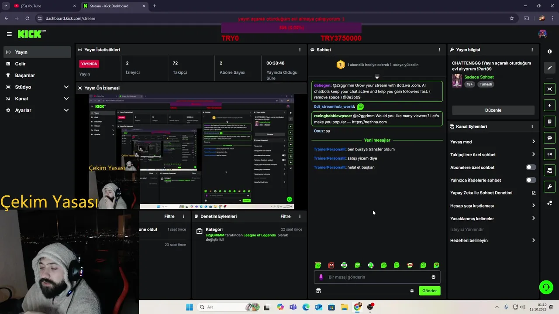Open Takipçilere özel sohbet options

point(493,154)
